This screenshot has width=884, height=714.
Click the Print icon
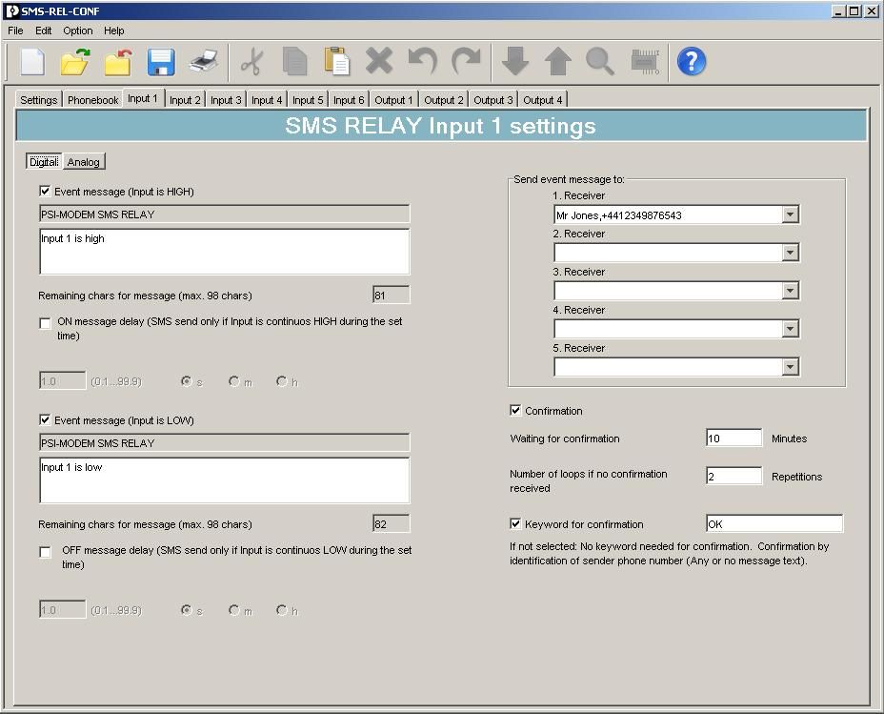click(204, 61)
